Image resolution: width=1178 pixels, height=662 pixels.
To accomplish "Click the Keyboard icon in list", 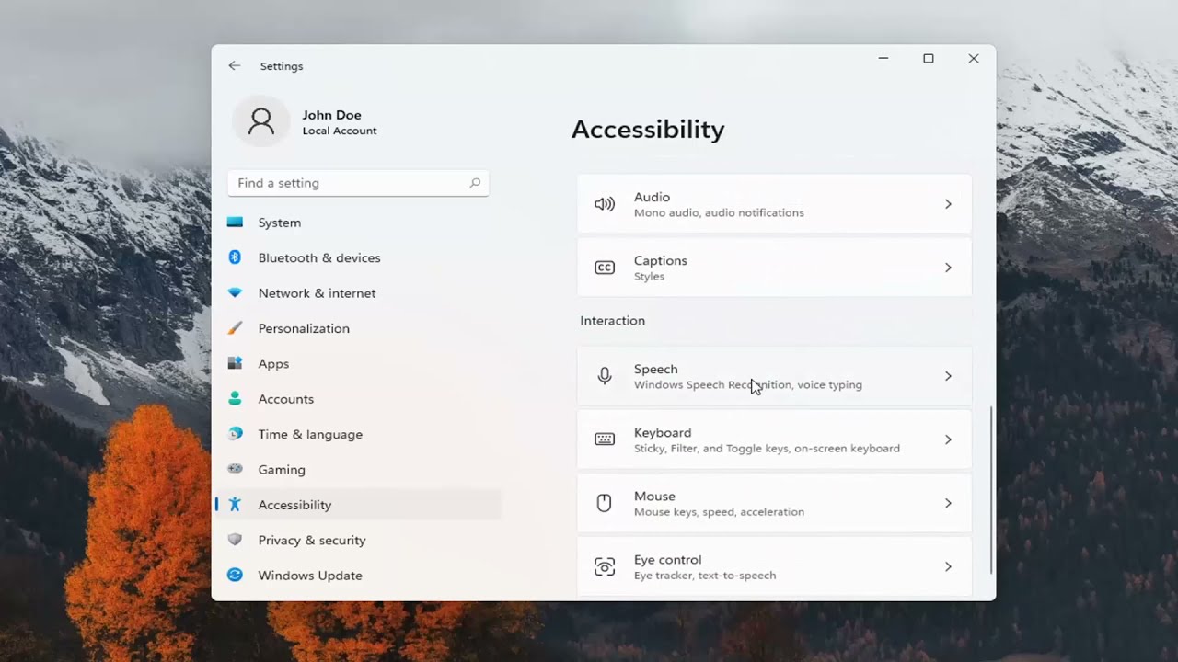I will [x=605, y=439].
